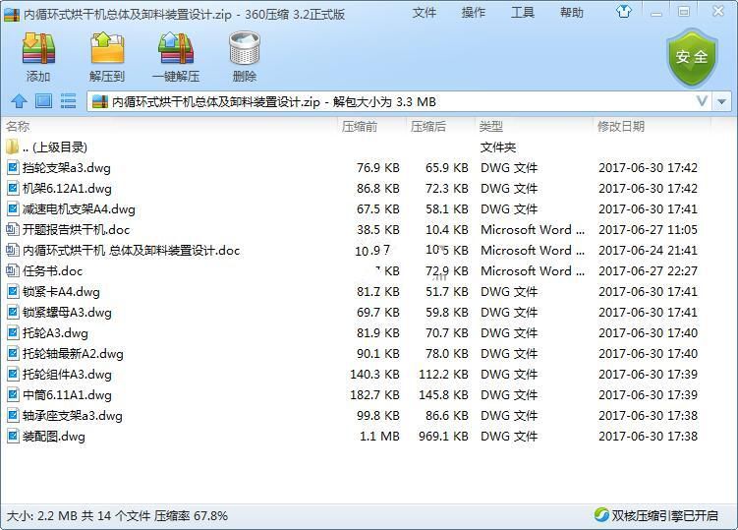Screen dimensions: 738x530
Task: Select the 上级目录 folder icon
Action: [x=12, y=147]
